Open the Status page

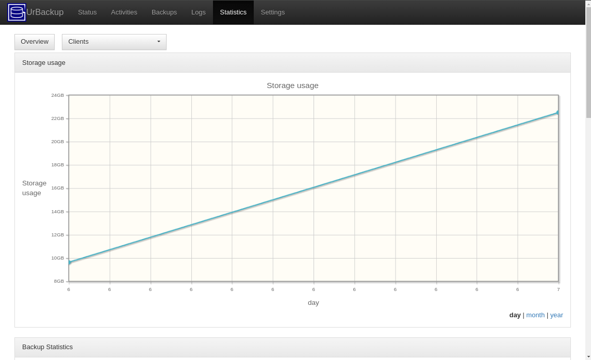click(88, 12)
